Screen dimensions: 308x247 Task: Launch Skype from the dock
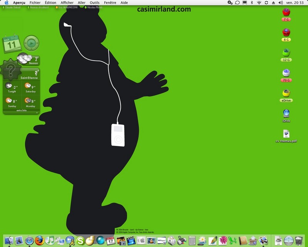point(80,240)
